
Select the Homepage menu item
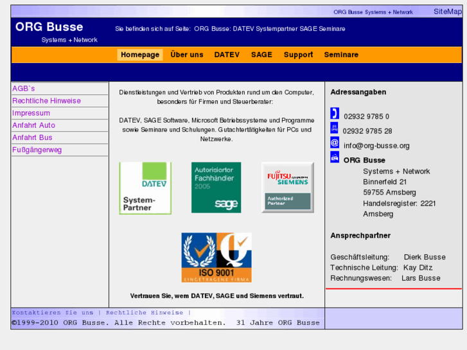point(140,55)
